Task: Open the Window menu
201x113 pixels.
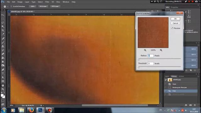Action: [x=66, y=2]
